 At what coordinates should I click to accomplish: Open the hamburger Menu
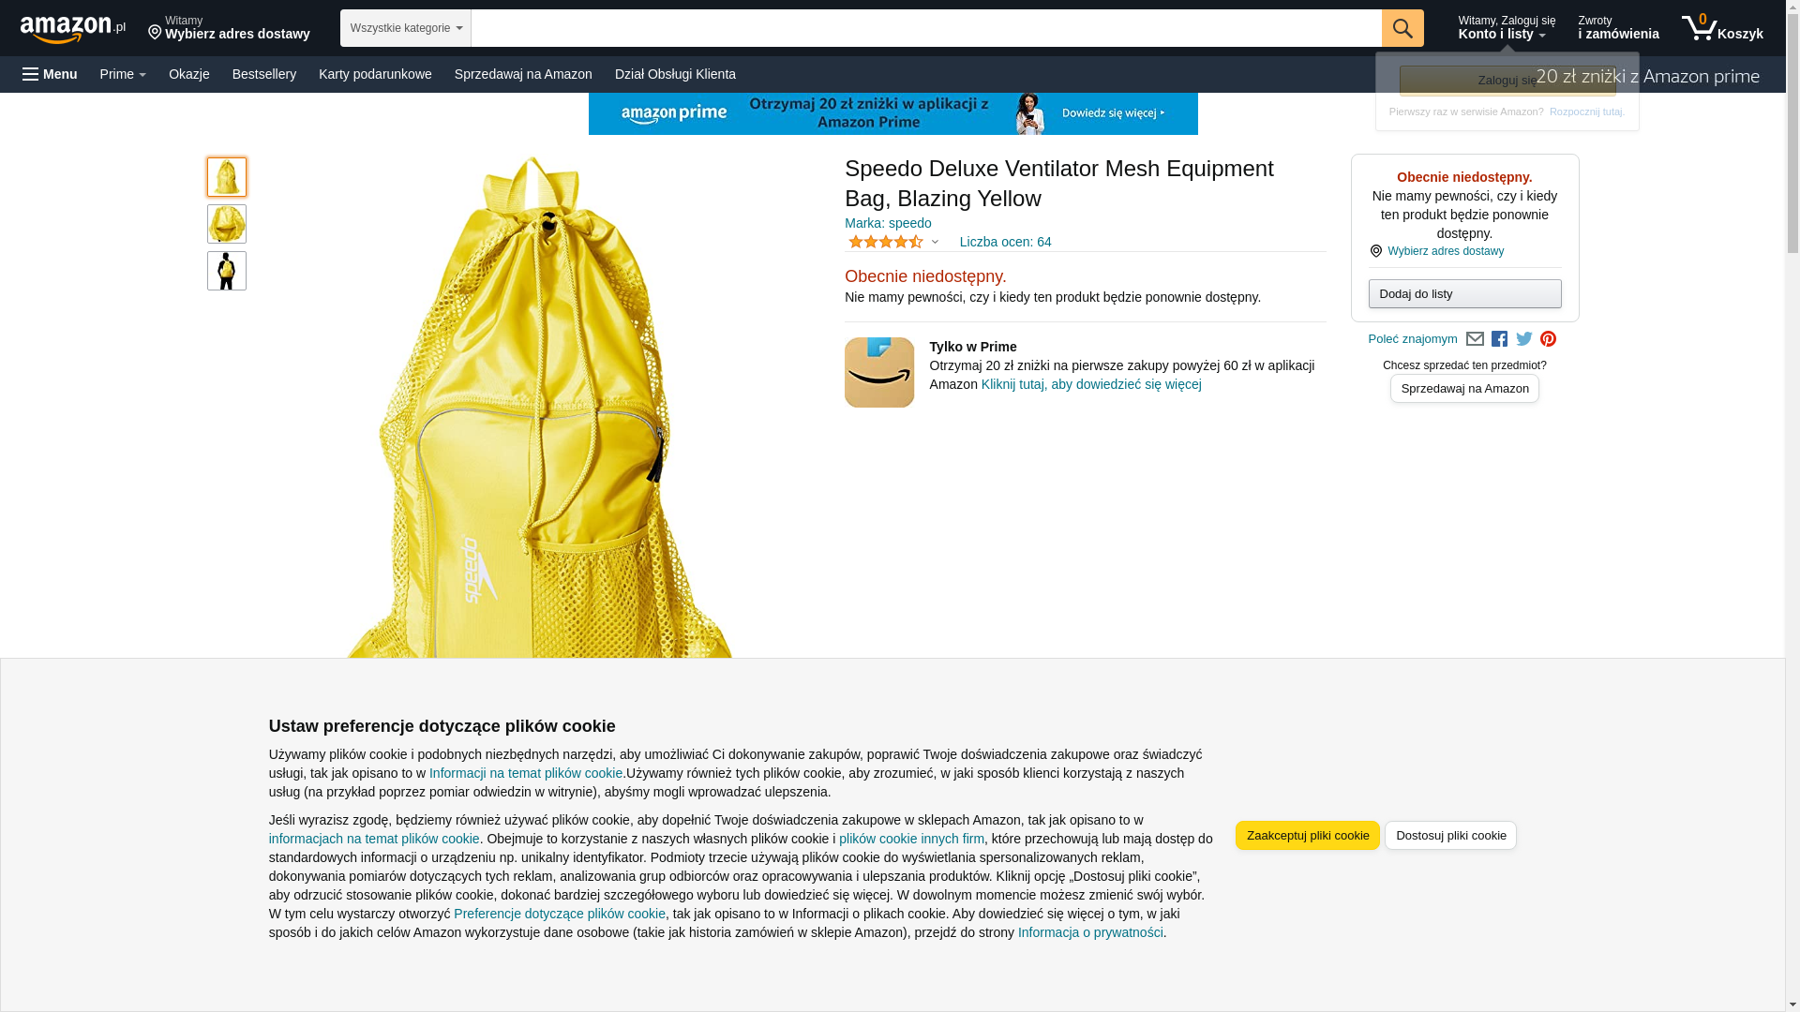(x=50, y=74)
